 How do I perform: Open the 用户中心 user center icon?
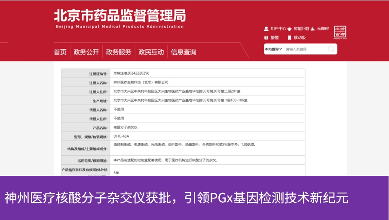[266, 29]
